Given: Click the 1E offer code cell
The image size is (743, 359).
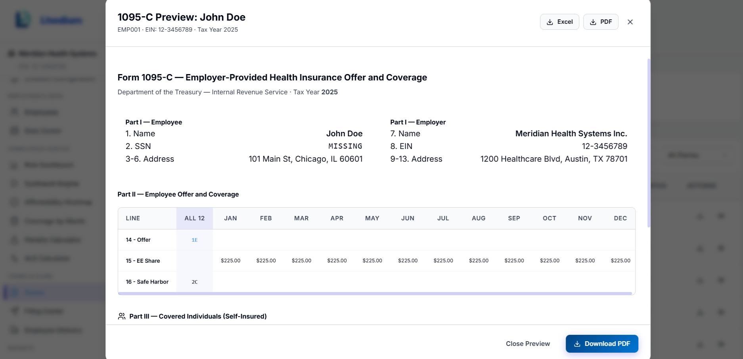Looking at the screenshot, I should pos(195,240).
